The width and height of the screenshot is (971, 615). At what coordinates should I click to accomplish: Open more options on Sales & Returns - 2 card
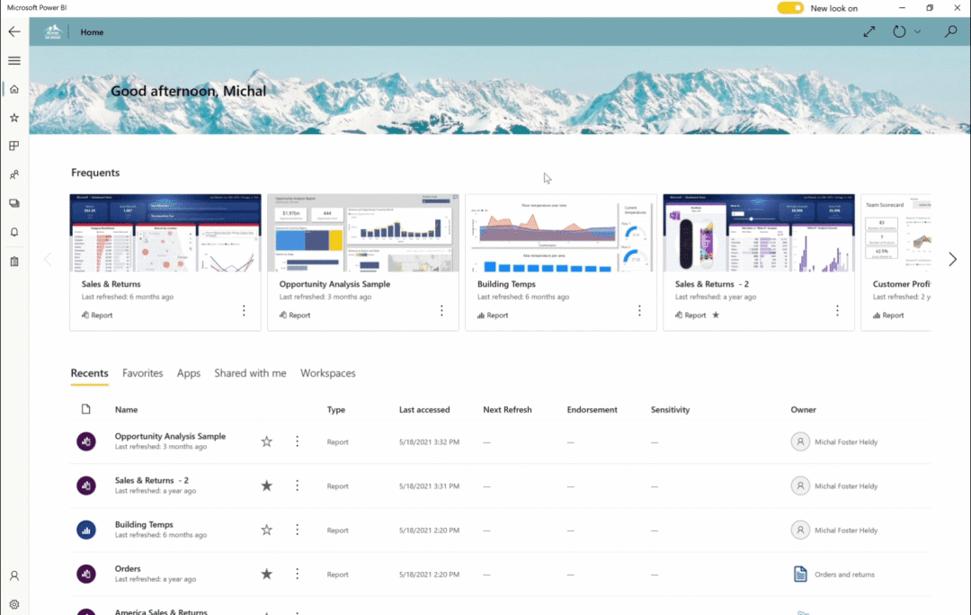pyautogui.click(x=837, y=310)
